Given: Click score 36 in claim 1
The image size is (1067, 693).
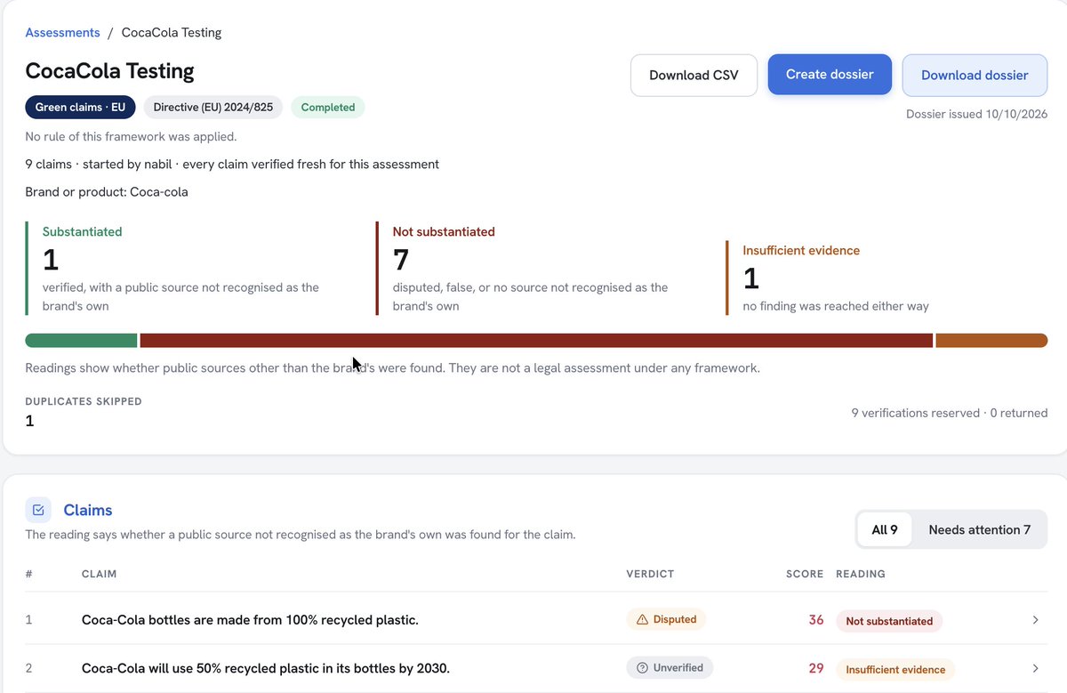Looking at the screenshot, I should click(816, 620).
